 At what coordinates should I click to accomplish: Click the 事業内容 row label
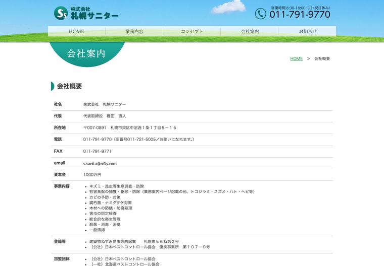point(62,186)
